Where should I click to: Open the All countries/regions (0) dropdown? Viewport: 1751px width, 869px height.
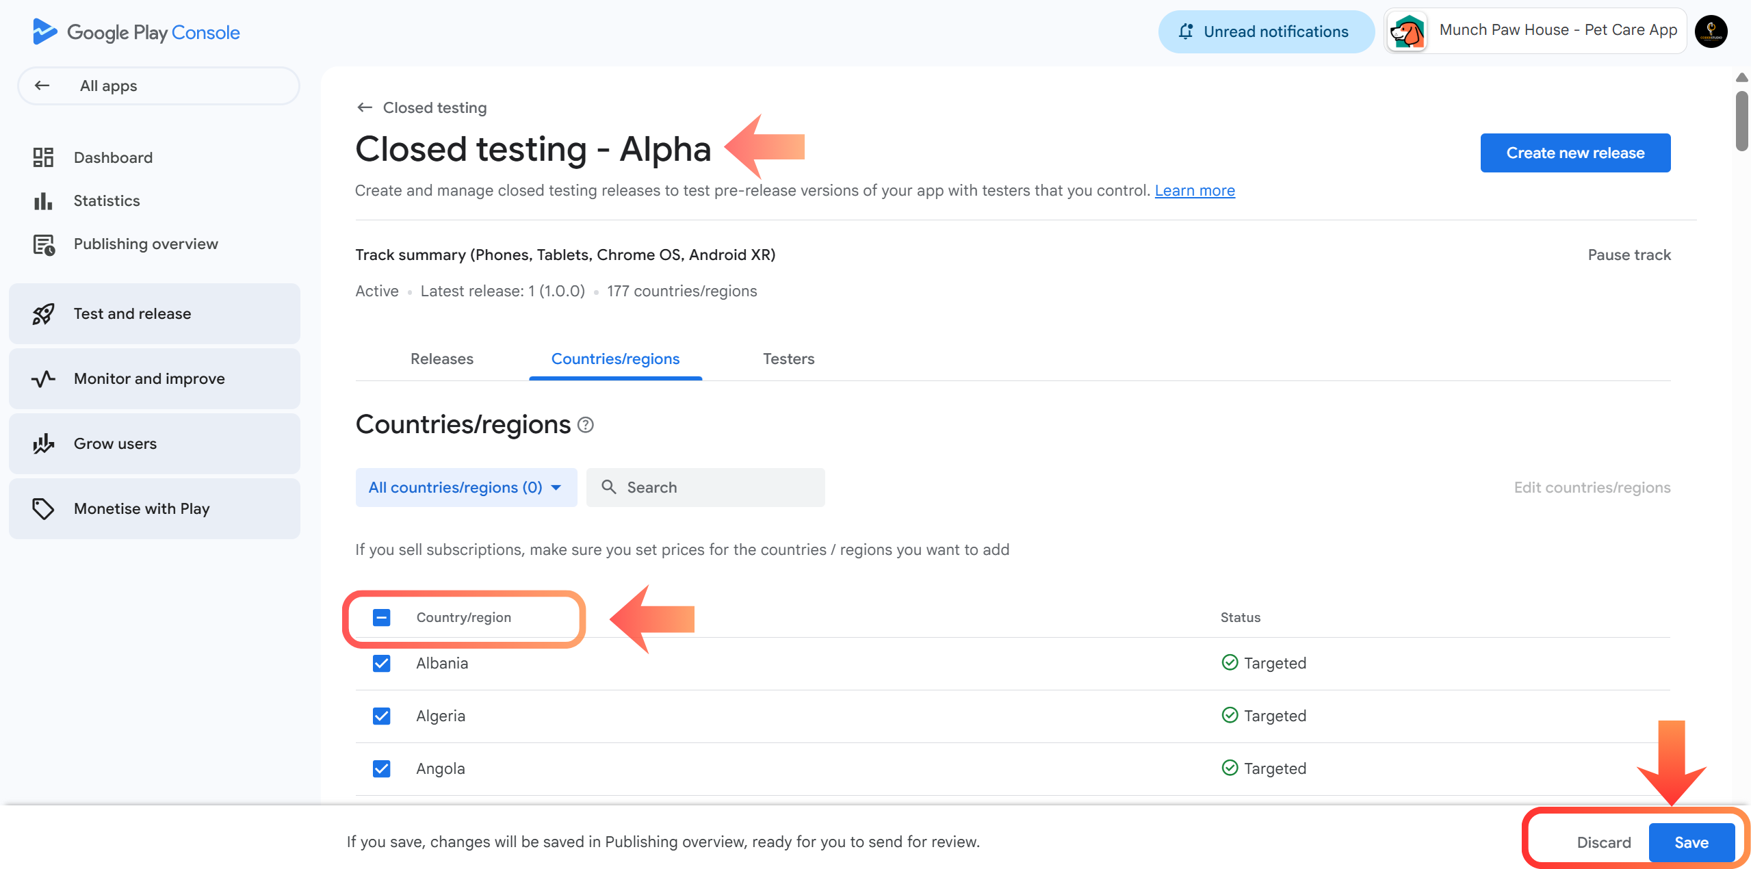(465, 487)
